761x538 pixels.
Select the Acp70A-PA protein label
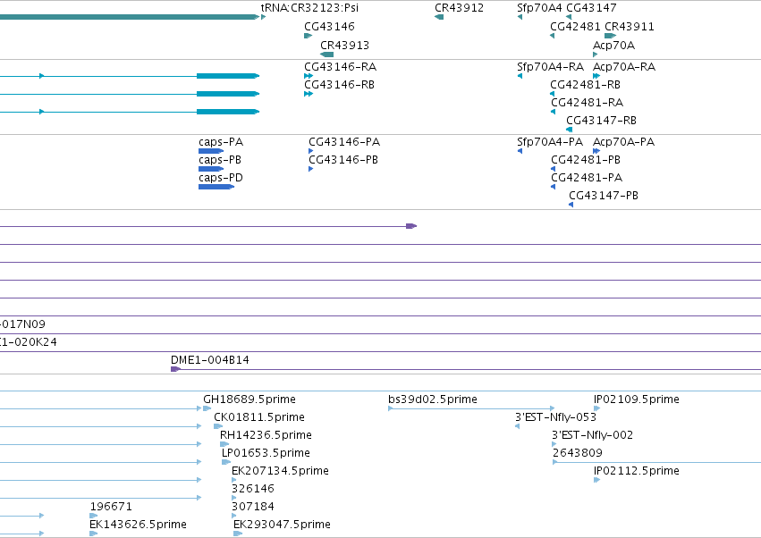click(623, 142)
